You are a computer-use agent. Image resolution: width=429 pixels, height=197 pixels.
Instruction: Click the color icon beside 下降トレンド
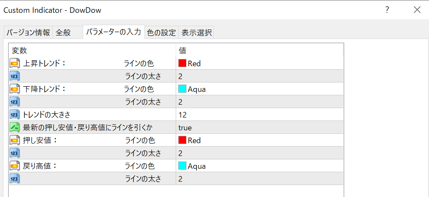pos(15,89)
